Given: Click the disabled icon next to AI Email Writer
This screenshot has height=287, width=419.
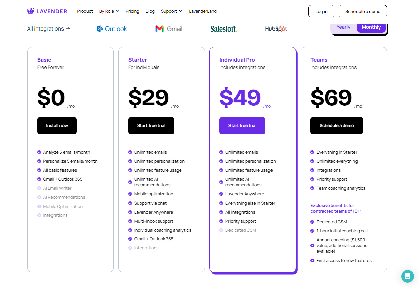Looking at the screenshot, I should [39, 188].
